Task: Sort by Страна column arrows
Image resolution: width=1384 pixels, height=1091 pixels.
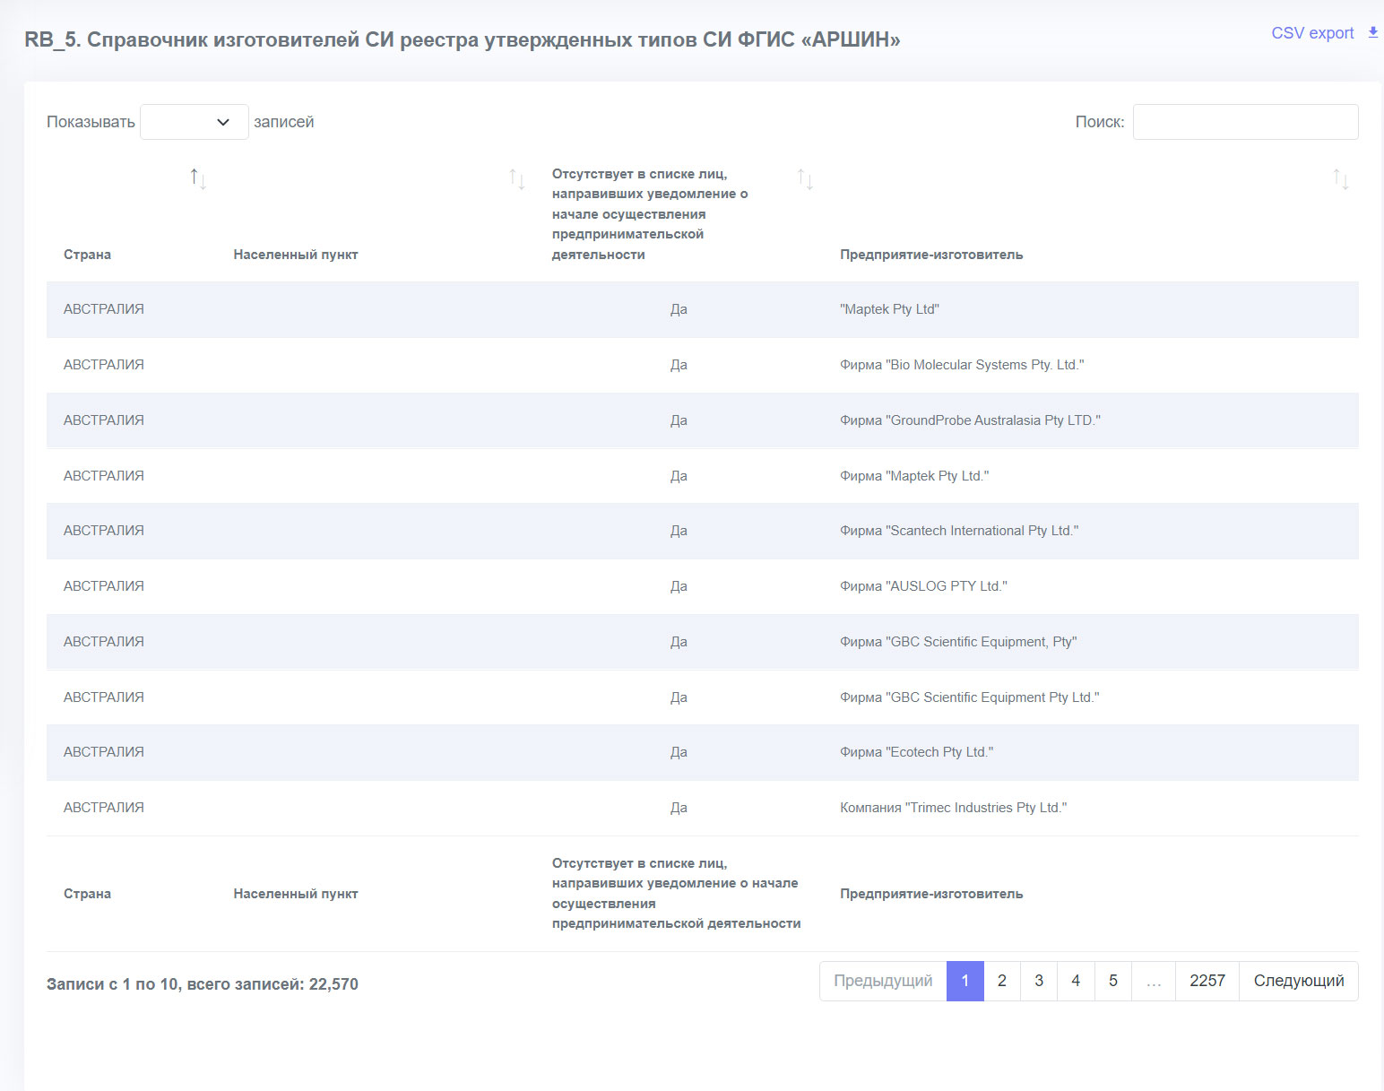Action: [198, 178]
